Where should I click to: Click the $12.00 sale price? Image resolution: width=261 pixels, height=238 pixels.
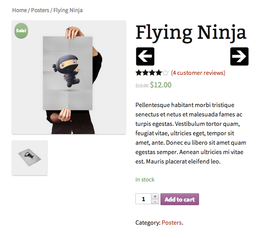point(161,85)
